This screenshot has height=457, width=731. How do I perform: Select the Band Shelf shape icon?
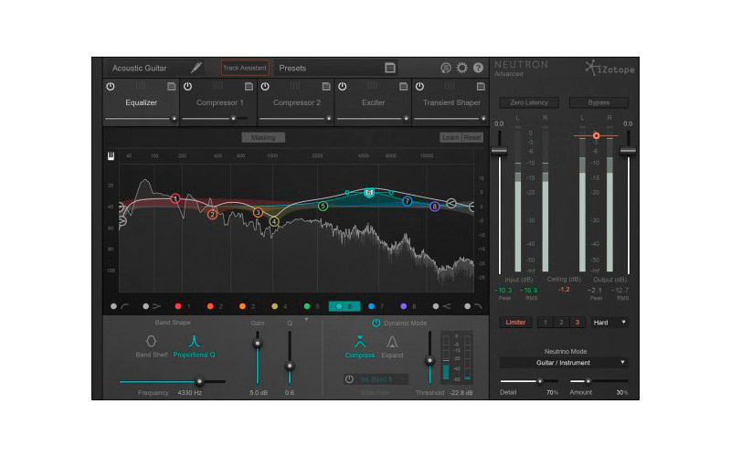coord(152,340)
